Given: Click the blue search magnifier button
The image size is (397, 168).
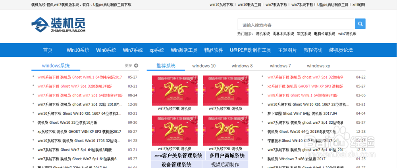Looking at the screenshot, I should [x=360, y=24].
